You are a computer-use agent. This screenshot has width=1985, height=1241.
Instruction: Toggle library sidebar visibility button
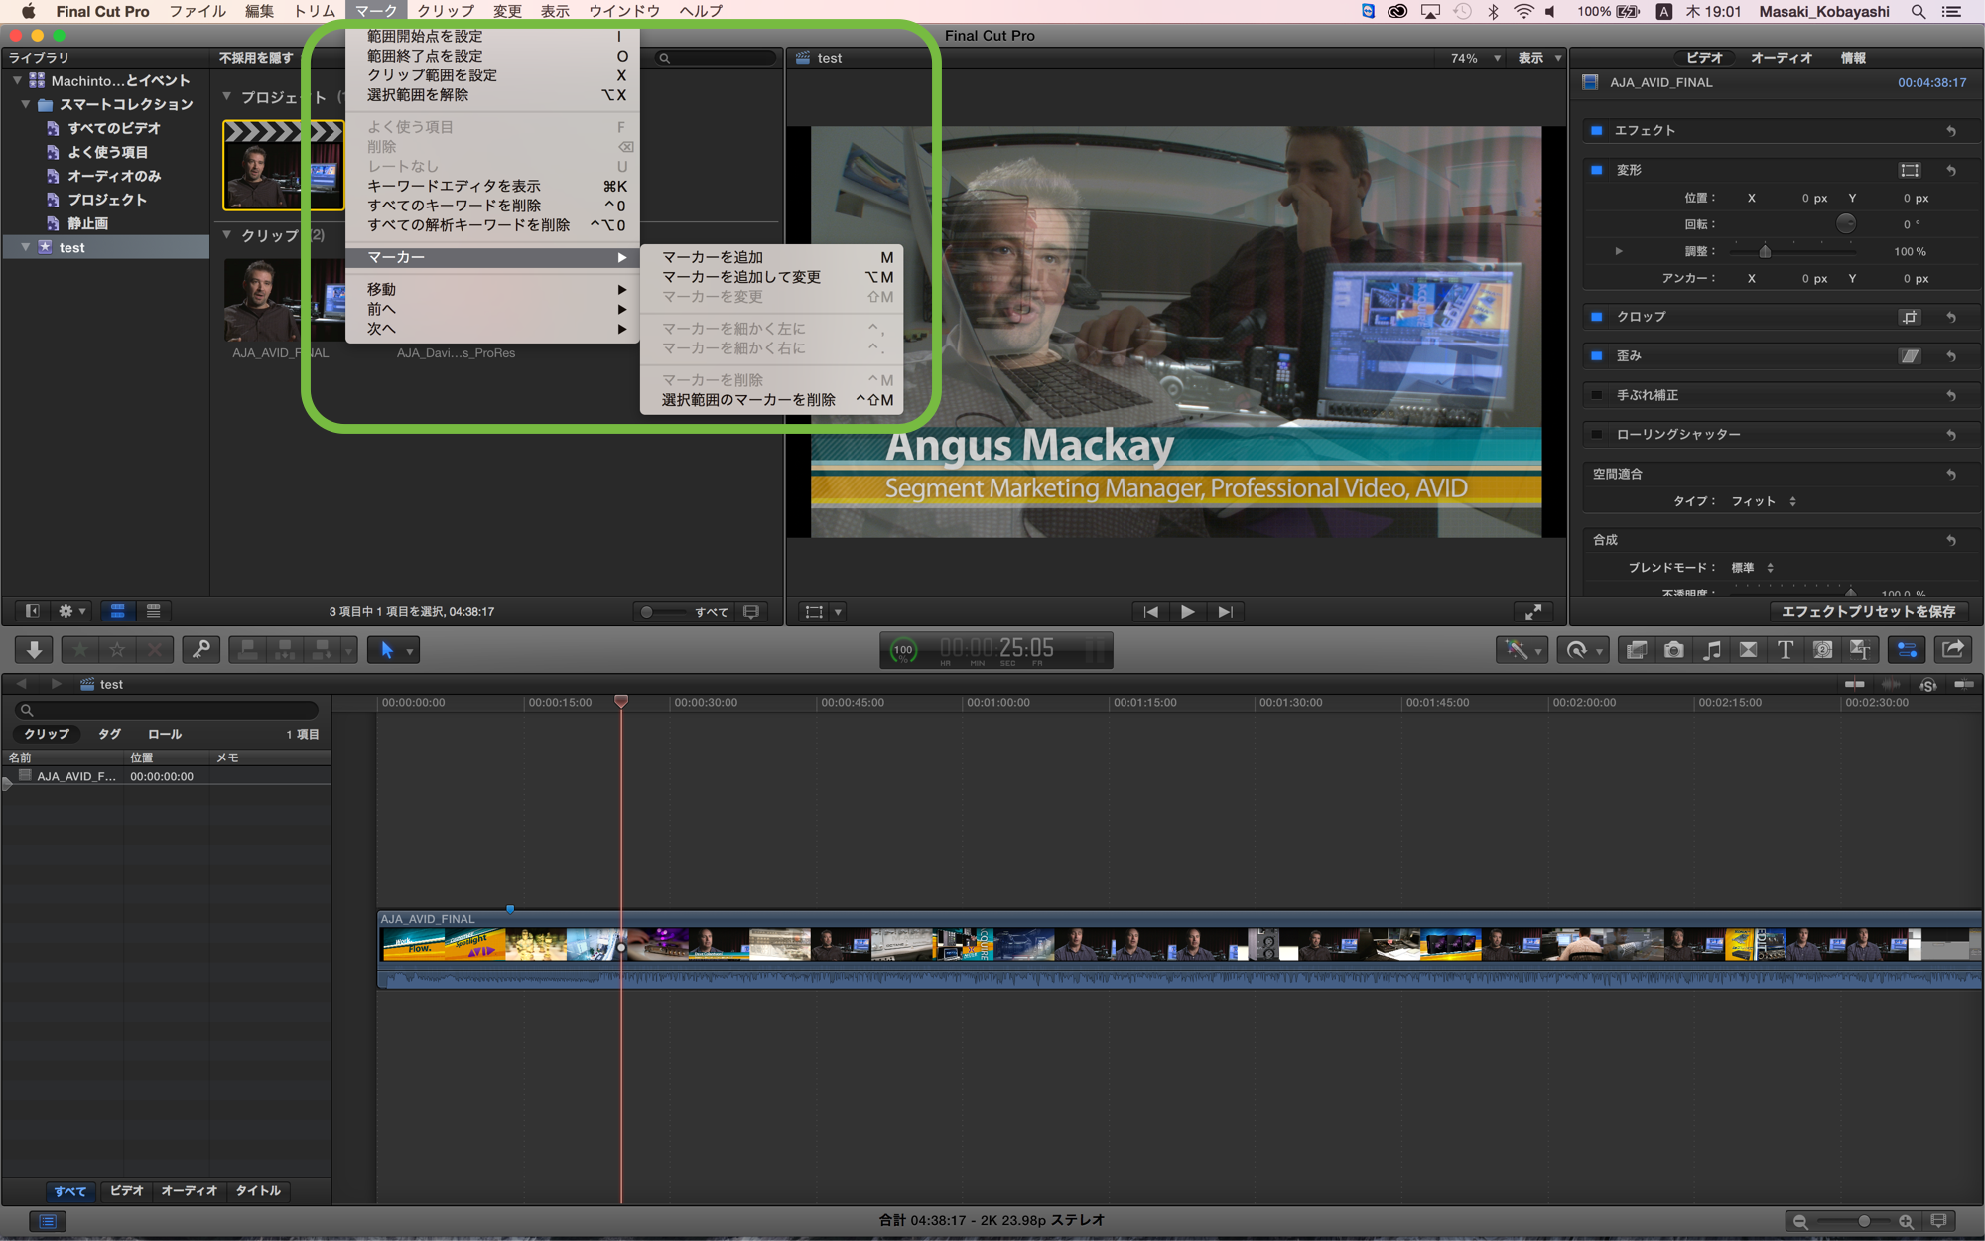(x=32, y=612)
